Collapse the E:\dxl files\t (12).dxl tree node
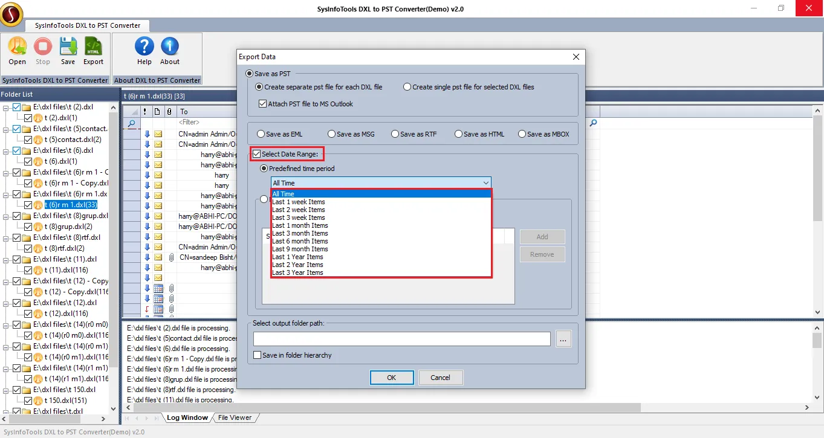Screen dimensions: 824x438 point(7,303)
